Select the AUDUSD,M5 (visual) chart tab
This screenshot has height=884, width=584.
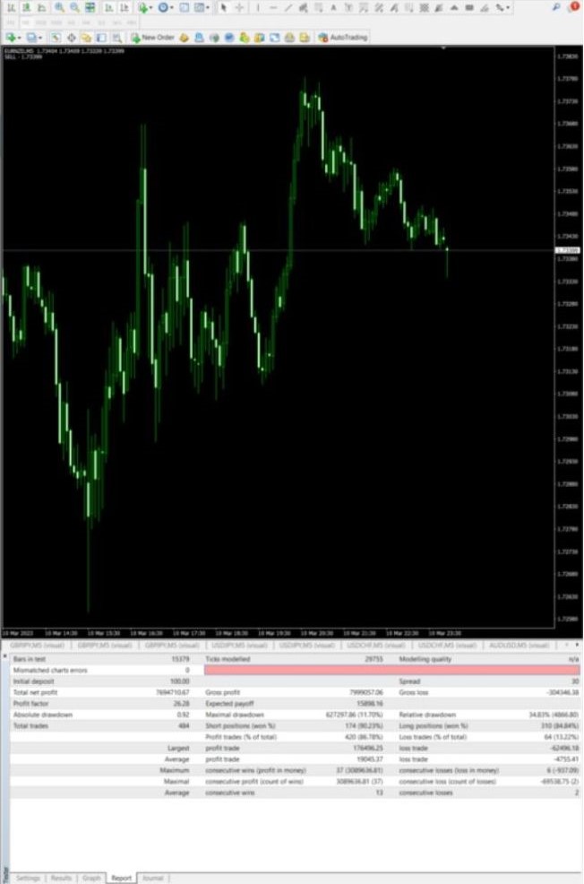519,645
